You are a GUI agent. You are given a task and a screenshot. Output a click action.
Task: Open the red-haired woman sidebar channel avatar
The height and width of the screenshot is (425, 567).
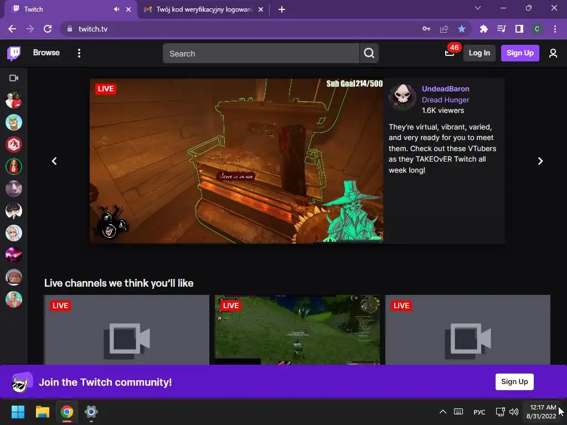tap(14, 167)
